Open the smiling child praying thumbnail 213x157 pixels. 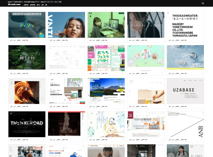(x=106, y=151)
